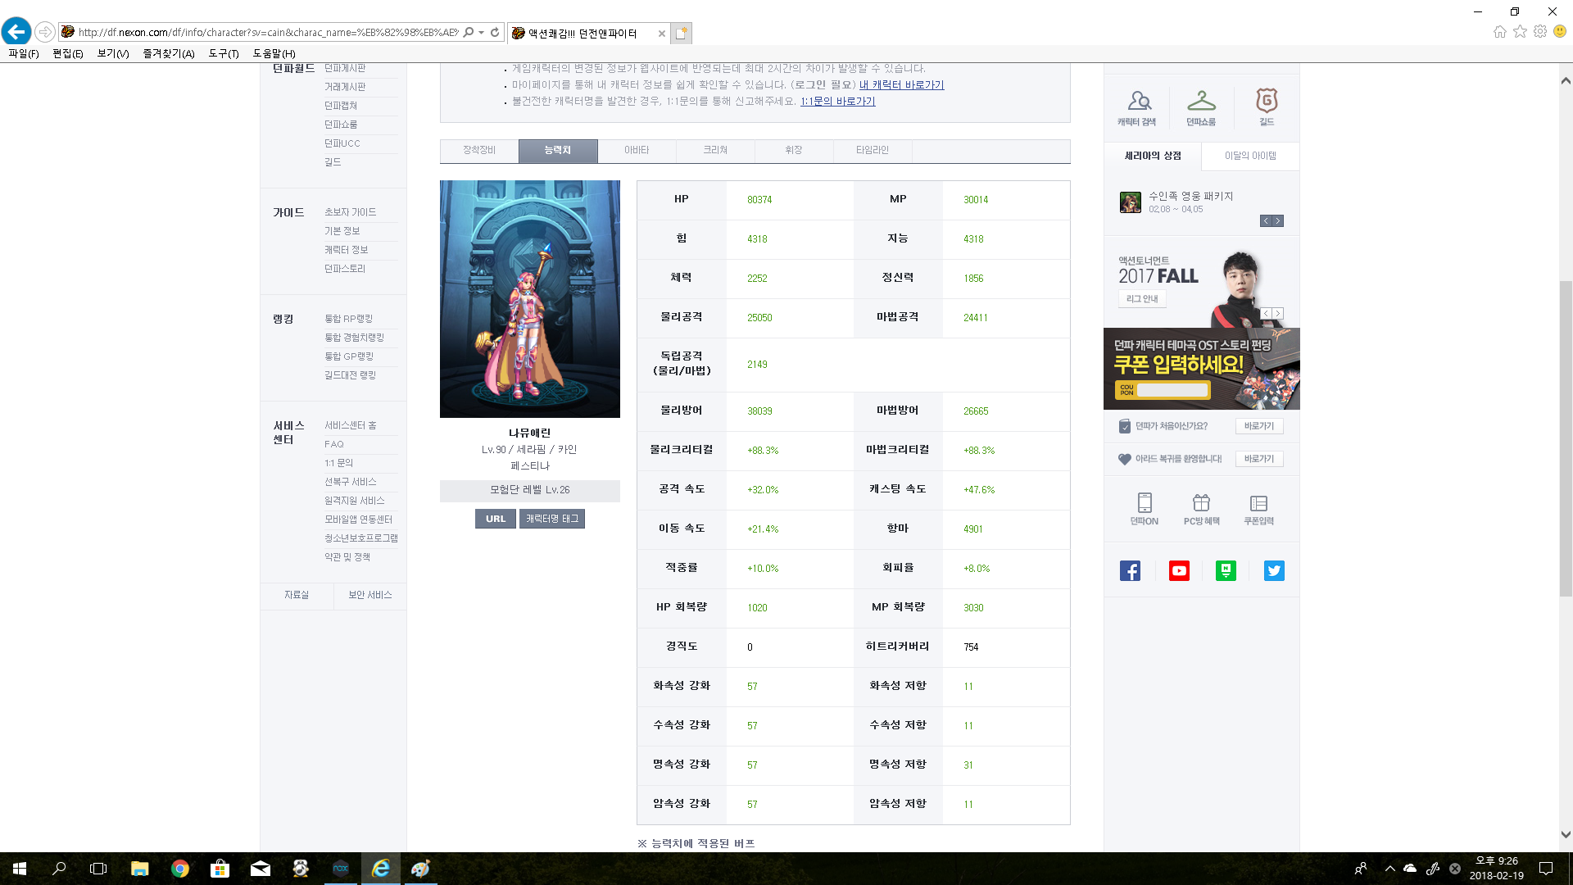Click the page vertical scrollbar thumb
Screen dimensions: 1573x885
1566,438
